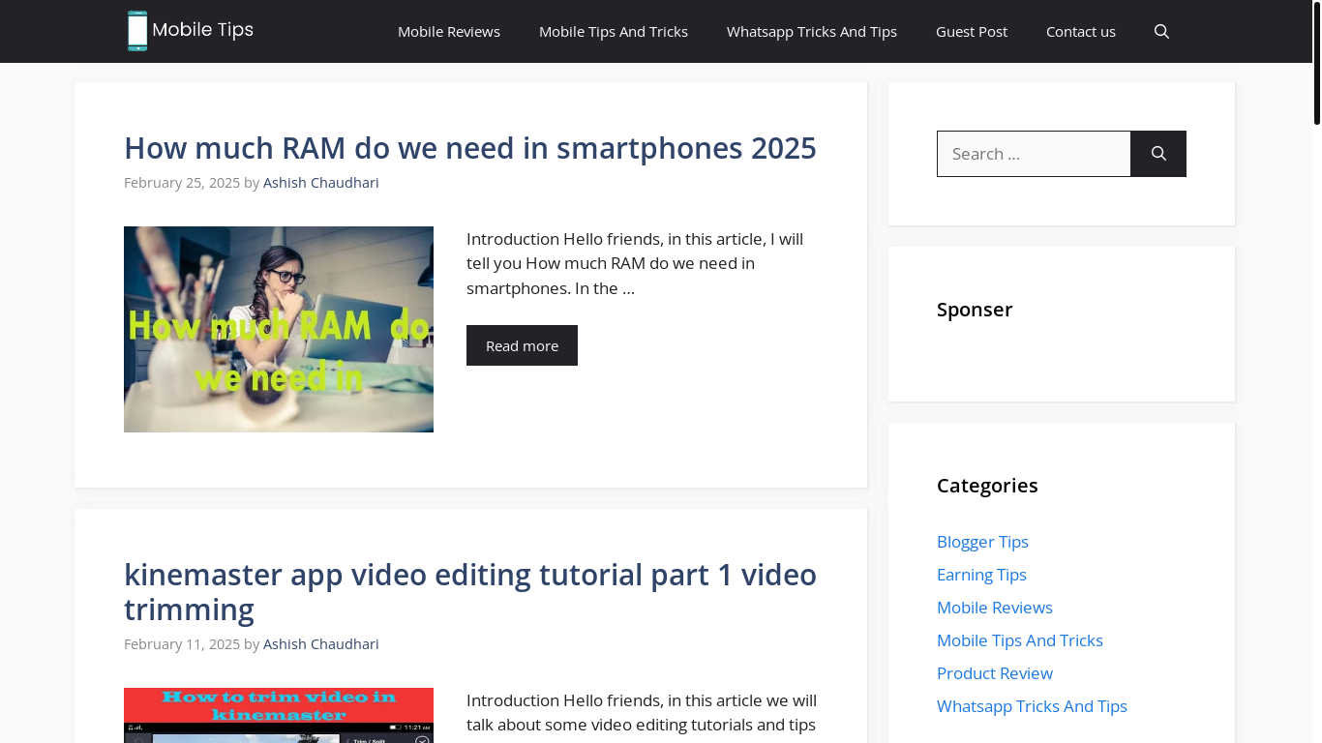Open Earning Tips category
Image resolution: width=1322 pixels, height=743 pixels.
981,575
